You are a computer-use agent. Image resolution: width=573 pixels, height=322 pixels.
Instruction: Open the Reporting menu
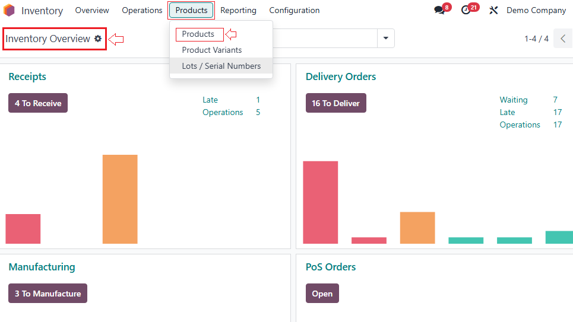pyautogui.click(x=238, y=10)
